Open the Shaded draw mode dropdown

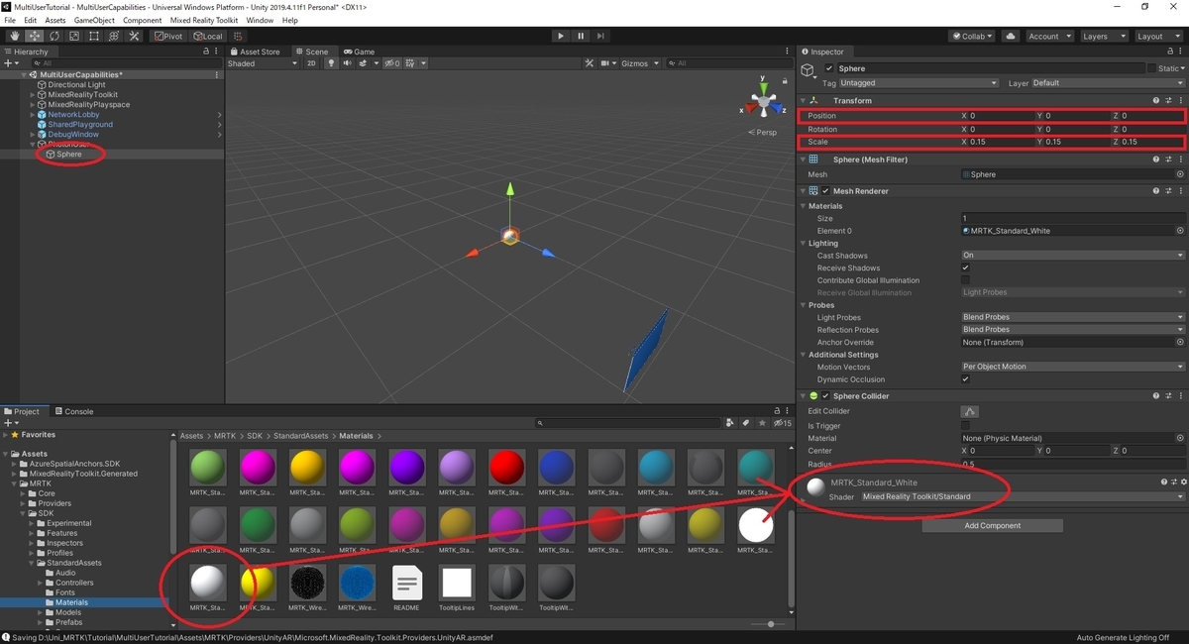coord(262,63)
